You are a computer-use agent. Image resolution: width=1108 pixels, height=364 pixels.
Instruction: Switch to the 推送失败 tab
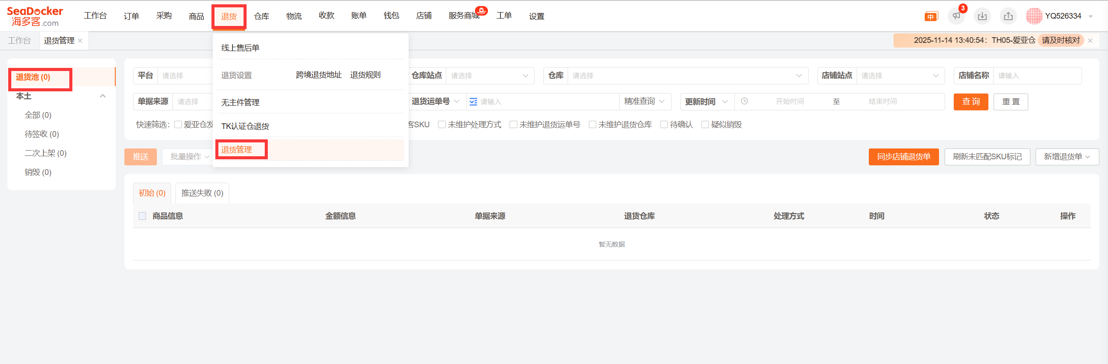[202, 193]
